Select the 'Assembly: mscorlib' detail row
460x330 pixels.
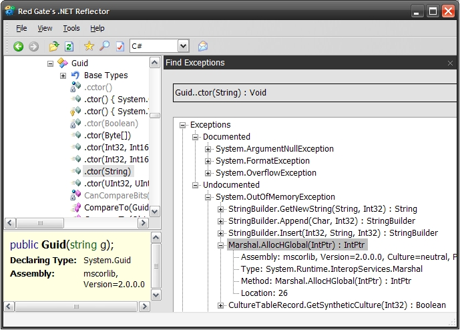349,257
